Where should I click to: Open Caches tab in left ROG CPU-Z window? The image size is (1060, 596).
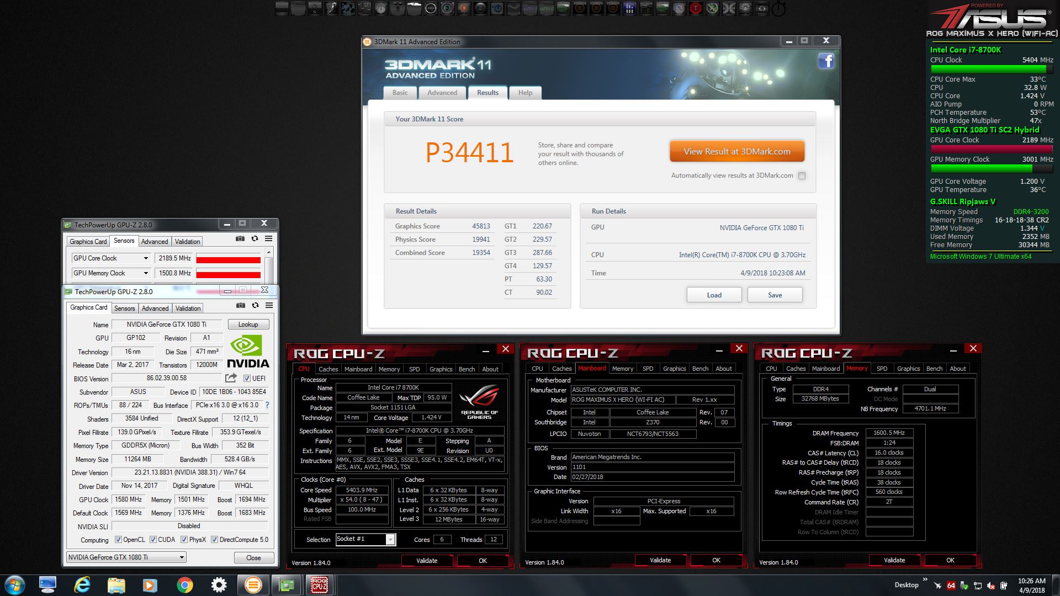tap(328, 369)
